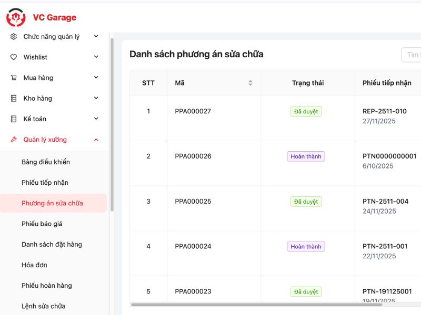
Task: Expand the Wishlist menu chevron
Action: point(96,57)
